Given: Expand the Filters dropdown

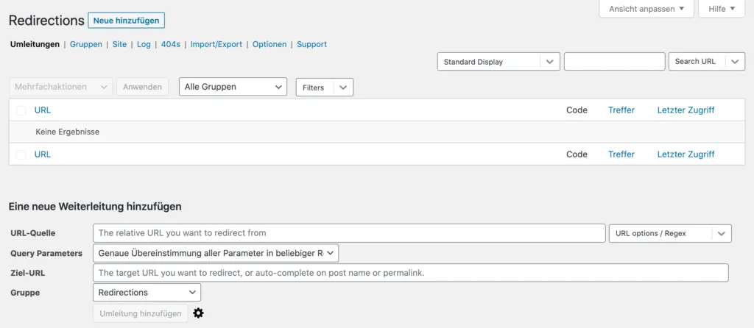Looking at the screenshot, I should tap(325, 88).
